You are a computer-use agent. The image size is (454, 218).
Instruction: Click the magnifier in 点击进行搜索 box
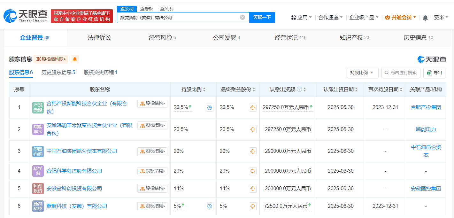pyautogui.click(x=388, y=73)
